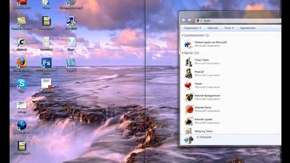Open the Organisieren dropdown menu
Viewport: 290px width, 163px height.
pos(192,28)
